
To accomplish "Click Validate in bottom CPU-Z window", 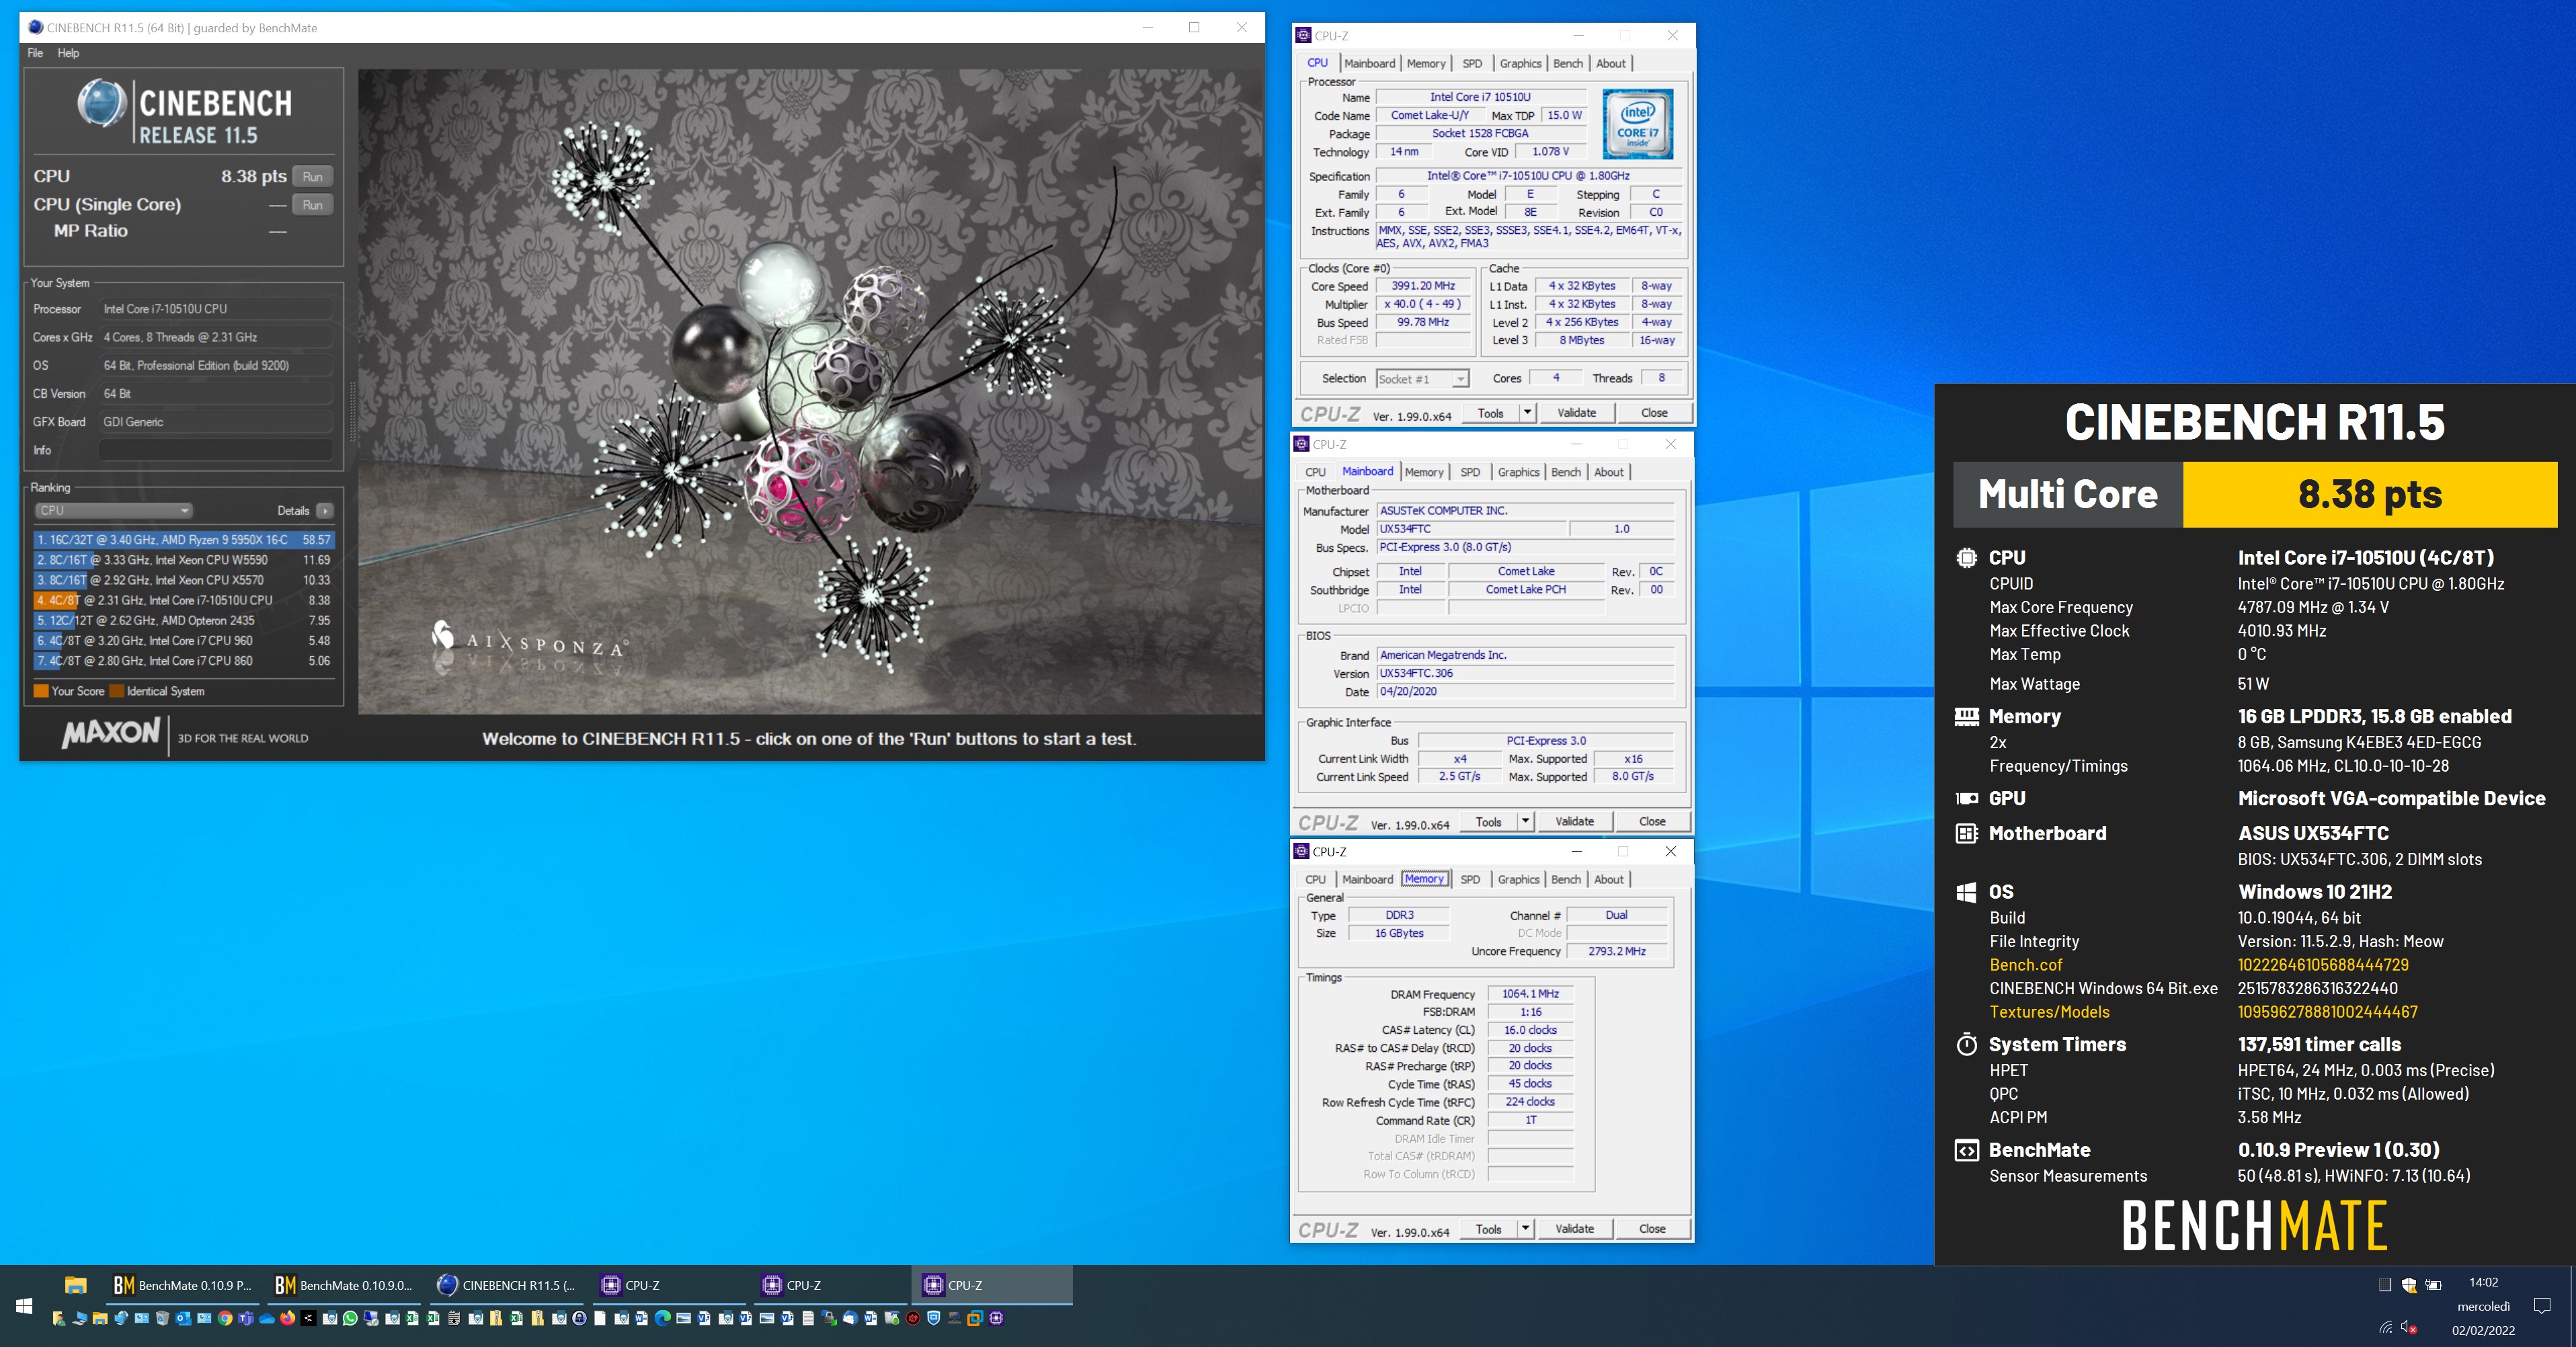I will coord(1574,1228).
